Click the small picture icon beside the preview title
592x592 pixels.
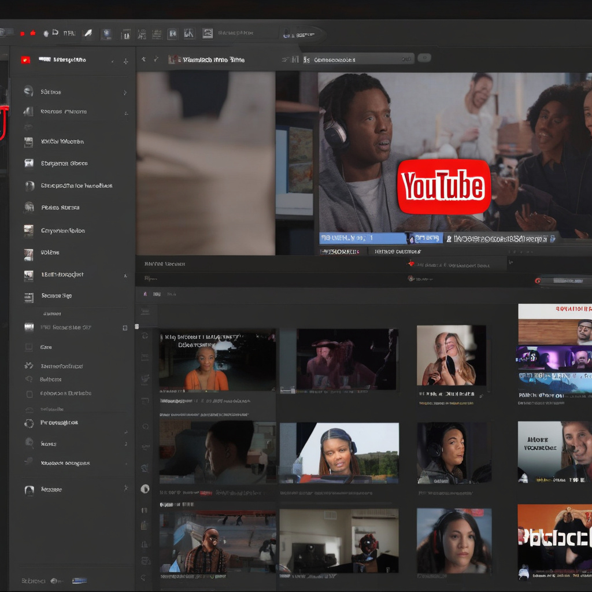click(173, 60)
